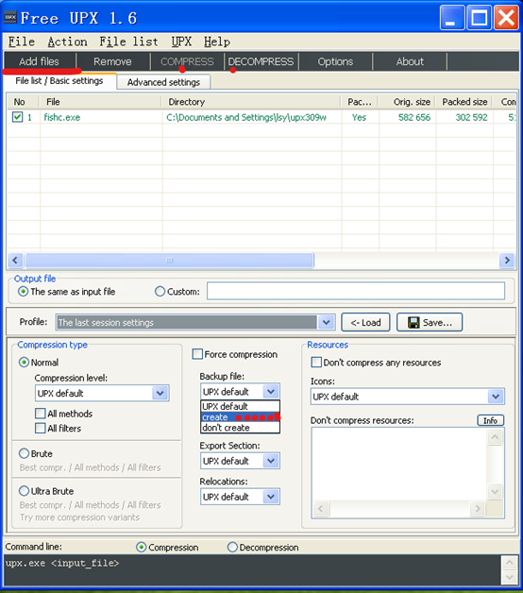Click the file list left scroll arrow
This screenshot has height=593, width=523.
(x=15, y=261)
